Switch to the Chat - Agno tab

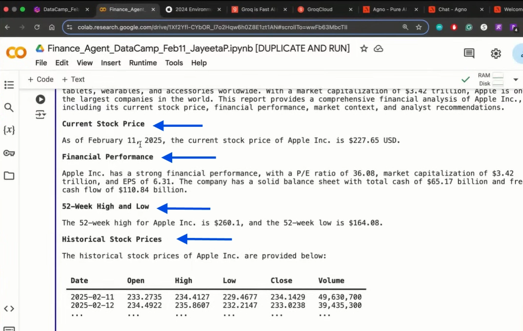pyautogui.click(x=452, y=9)
